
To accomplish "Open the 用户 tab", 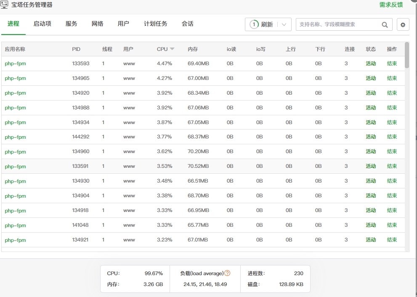I will click(123, 24).
